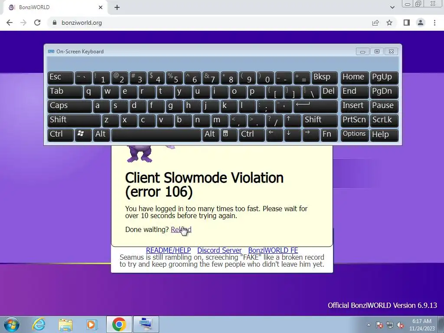The image size is (444, 333).
Task: Bookmark this page with star icon
Action: [x=389, y=23]
